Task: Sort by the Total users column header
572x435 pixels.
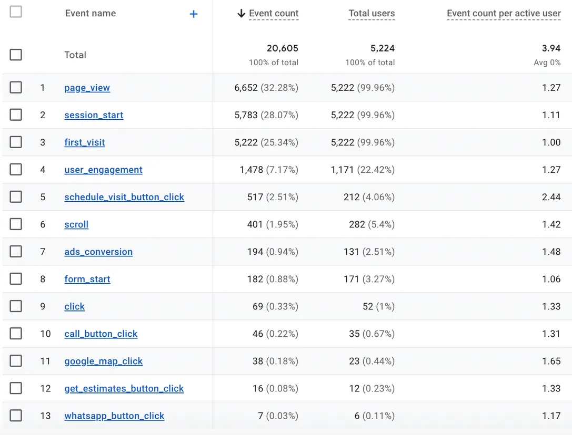Action: click(x=372, y=14)
